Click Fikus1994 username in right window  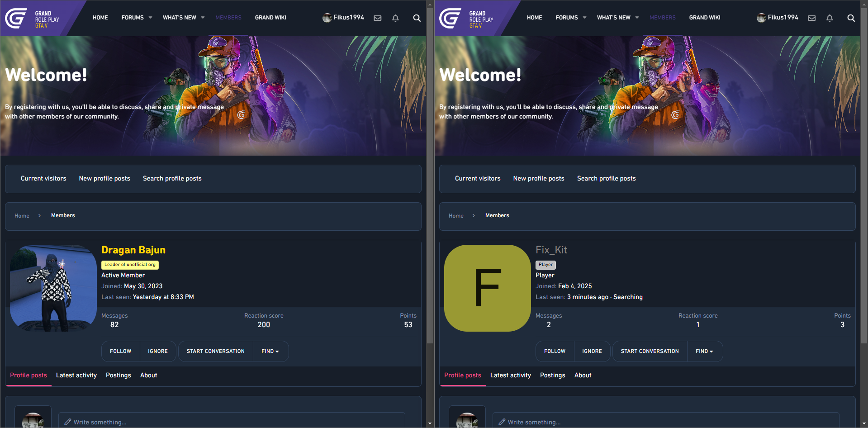tap(783, 17)
